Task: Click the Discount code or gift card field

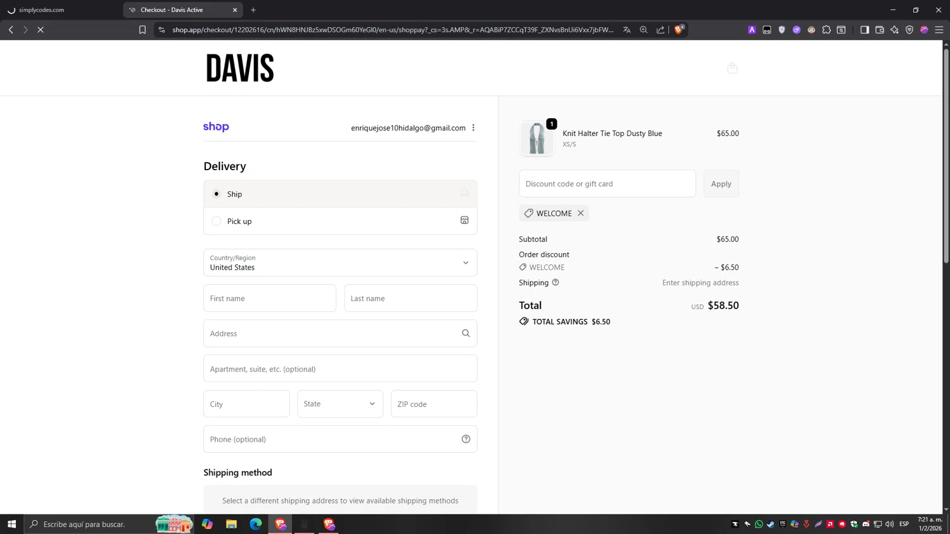Action: pyautogui.click(x=607, y=183)
